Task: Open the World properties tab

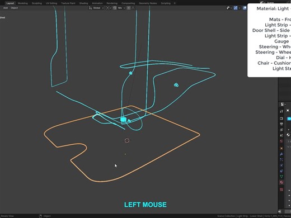Action: click(281, 141)
